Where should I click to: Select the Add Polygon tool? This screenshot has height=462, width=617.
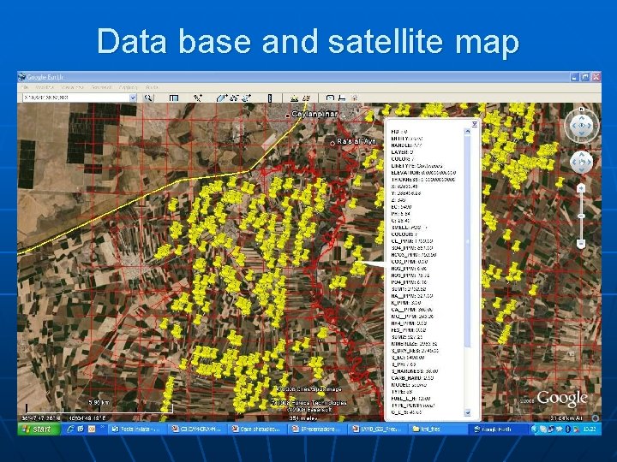coord(221,98)
